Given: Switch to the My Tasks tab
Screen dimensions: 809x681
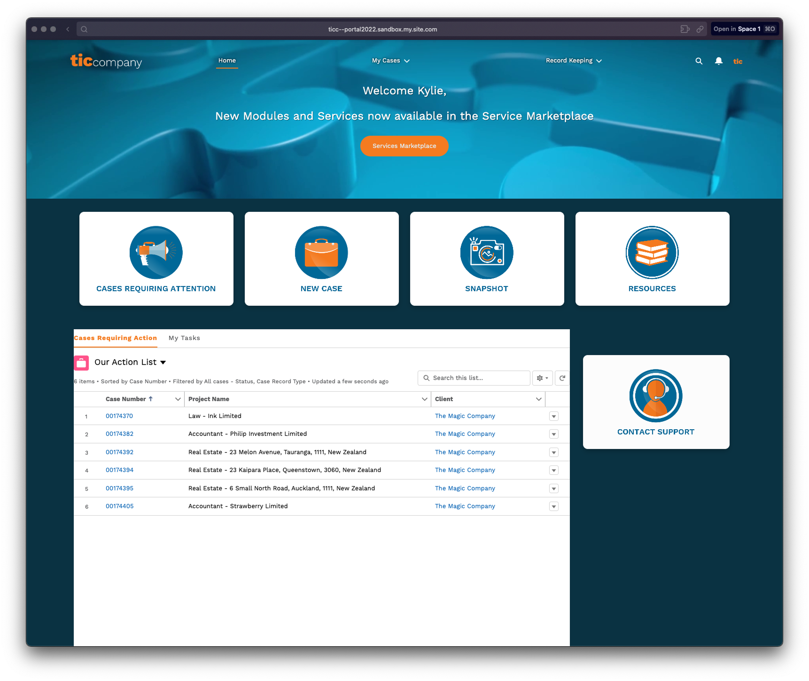Looking at the screenshot, I should [184, 338].
